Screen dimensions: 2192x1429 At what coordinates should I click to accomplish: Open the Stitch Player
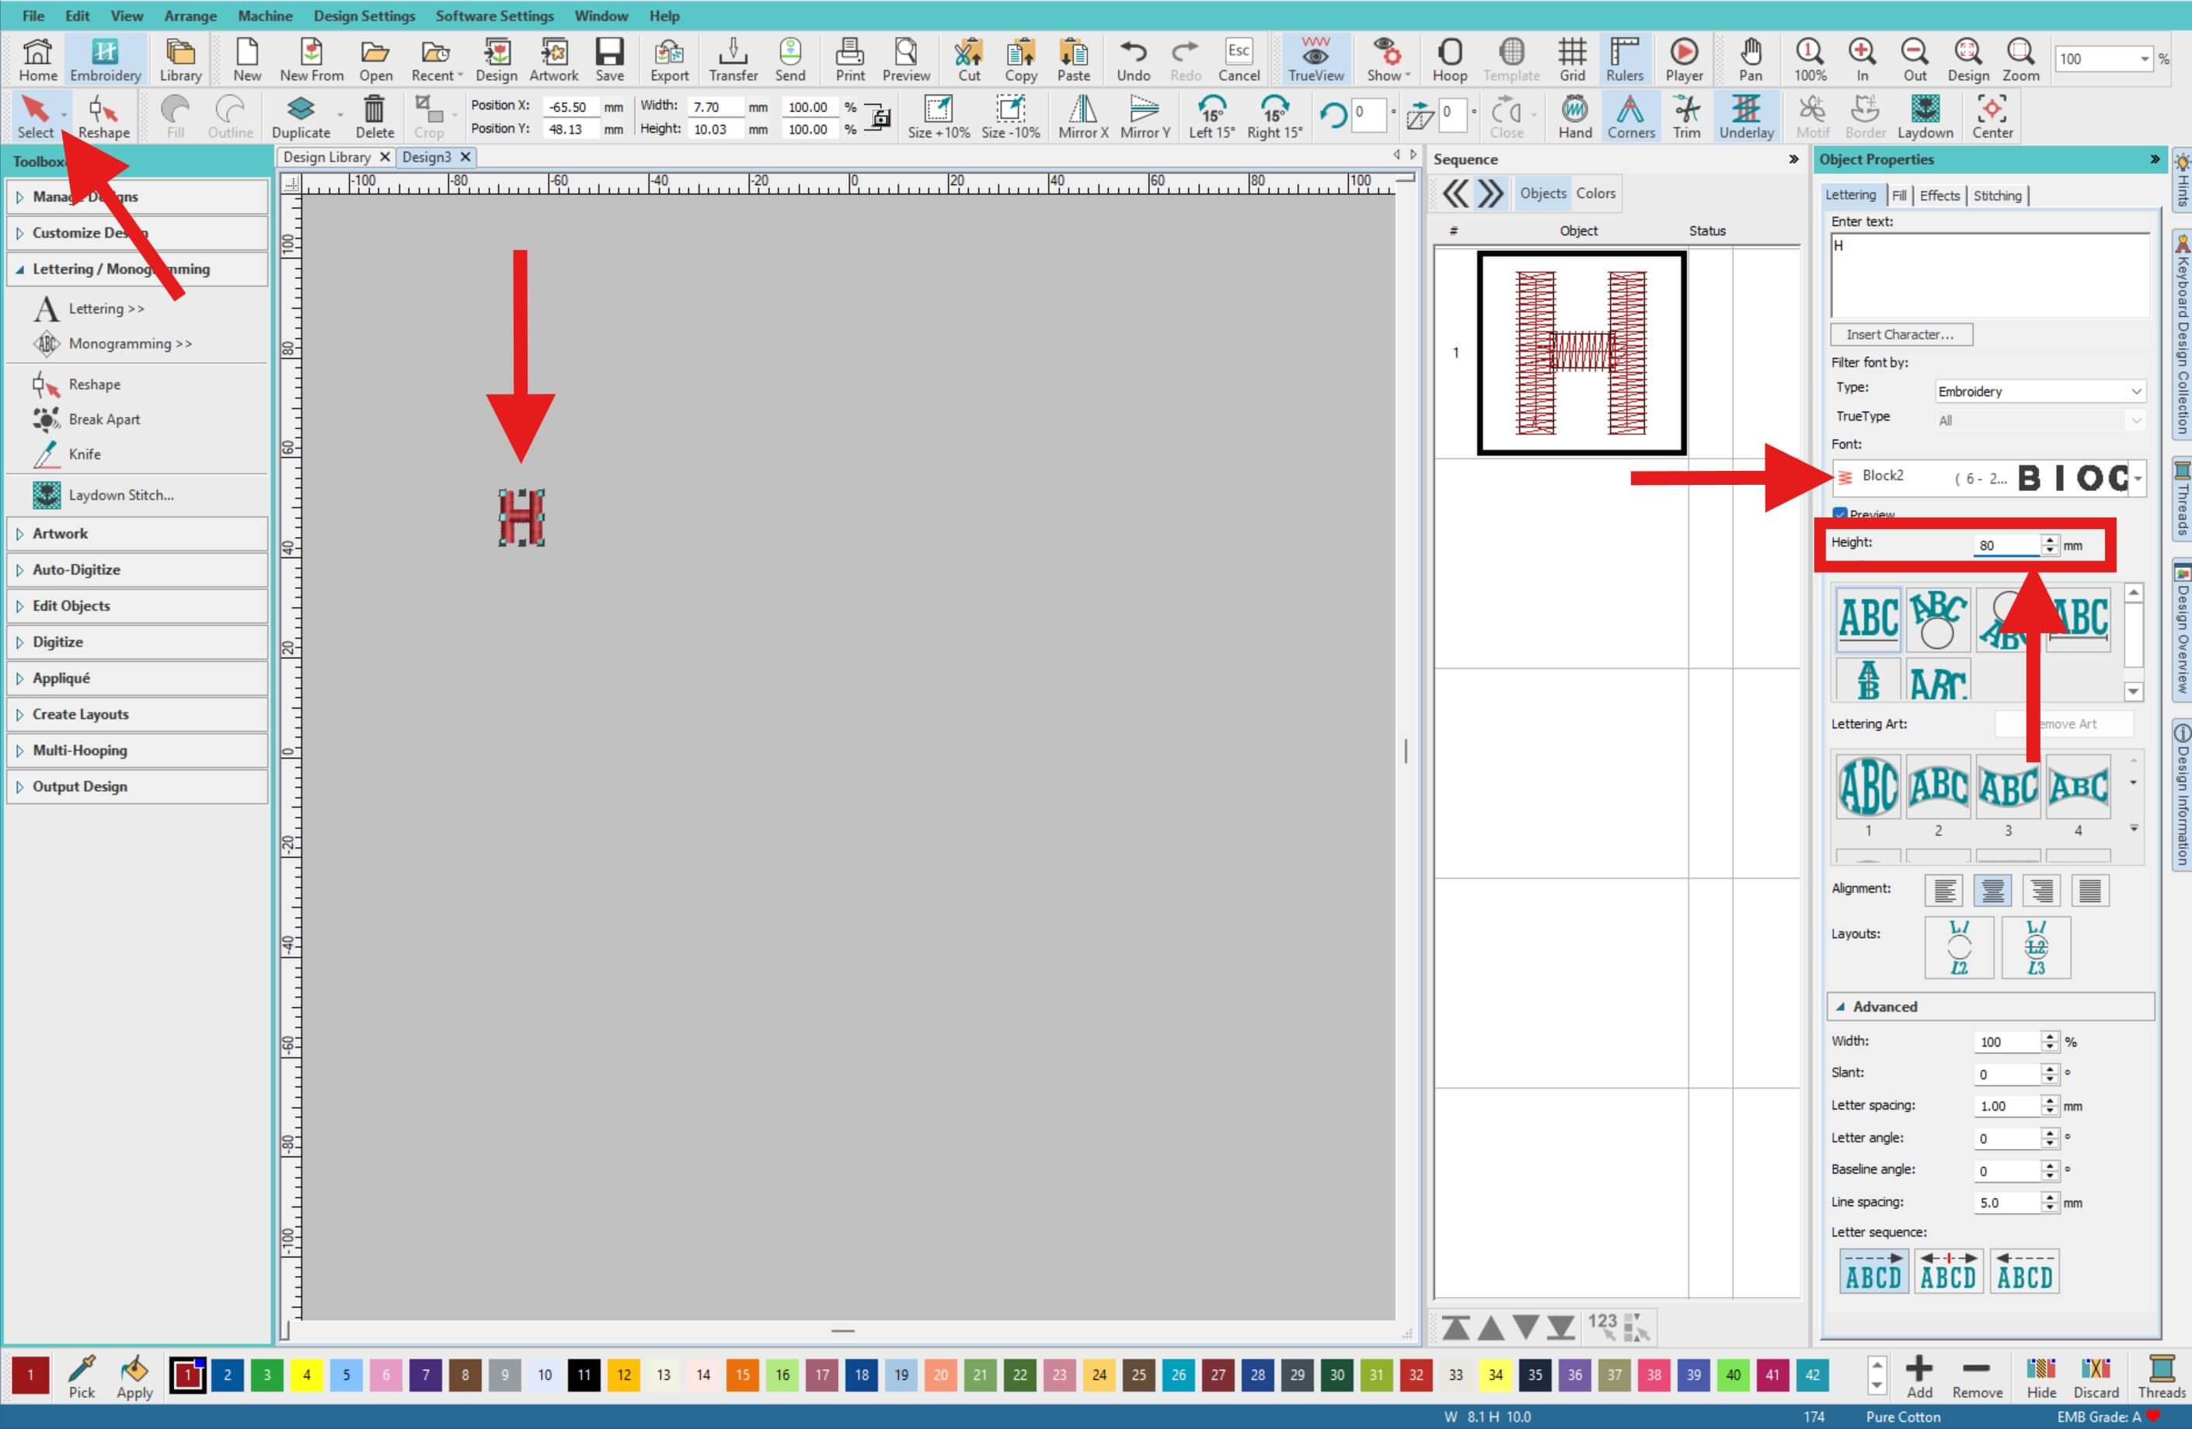point(1684,60)
